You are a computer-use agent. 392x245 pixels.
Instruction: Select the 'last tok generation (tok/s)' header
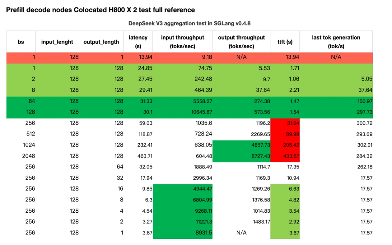click(x=336, y=42)
